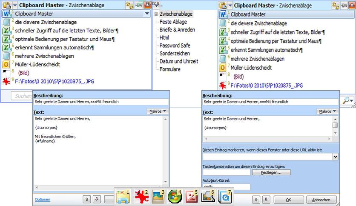Click the Festlegen... button
The image size is (356, 206).
pos(271,172)
